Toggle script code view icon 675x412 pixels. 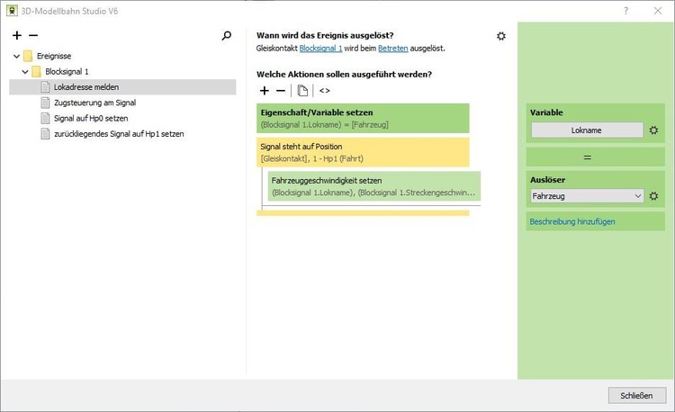coord(325,91)
